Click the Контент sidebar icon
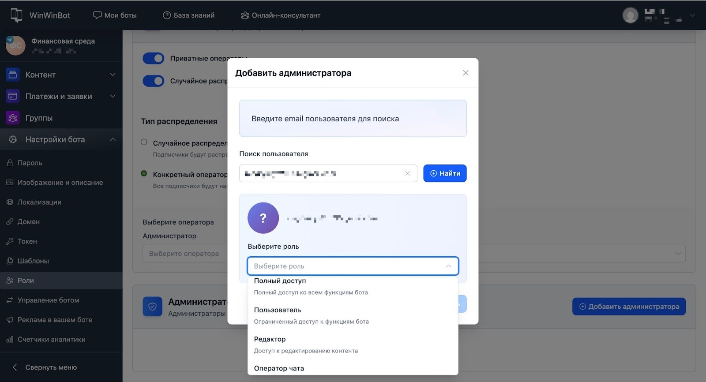This screenshot has width=706, height=382. pos(13,75)
